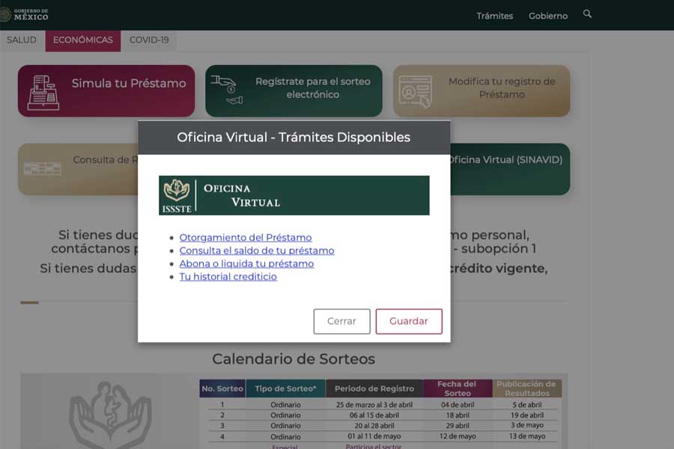674x449 pixels.
Task: Click the hand-with-coin sorteo icon
Action: [x=227, y=89]
